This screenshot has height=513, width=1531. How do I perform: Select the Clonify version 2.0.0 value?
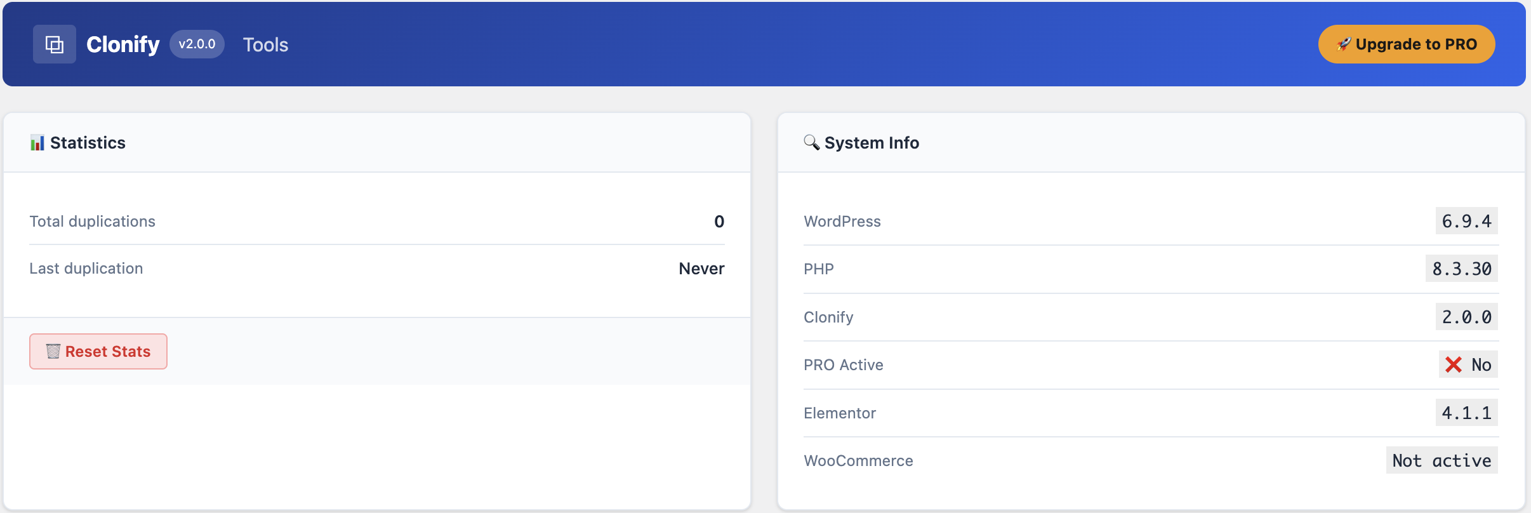tap(1467, 317)
